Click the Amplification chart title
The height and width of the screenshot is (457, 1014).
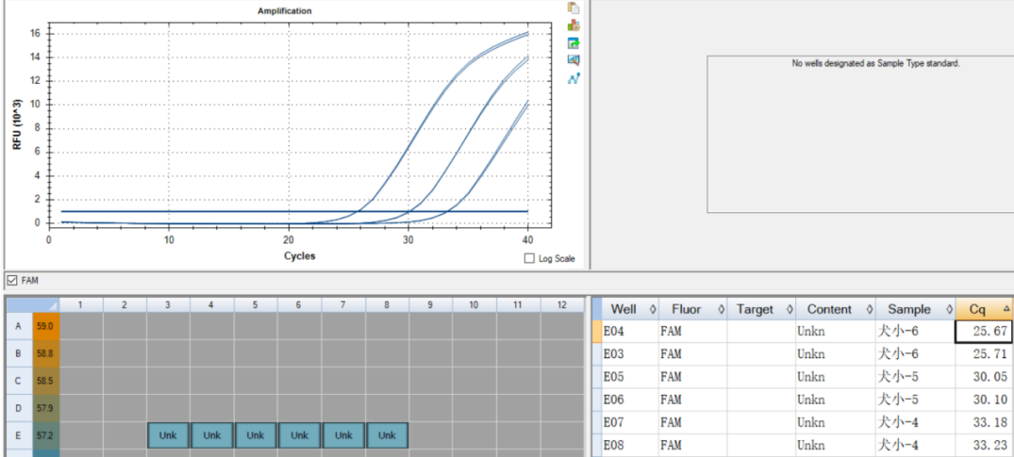pos(285,11)
